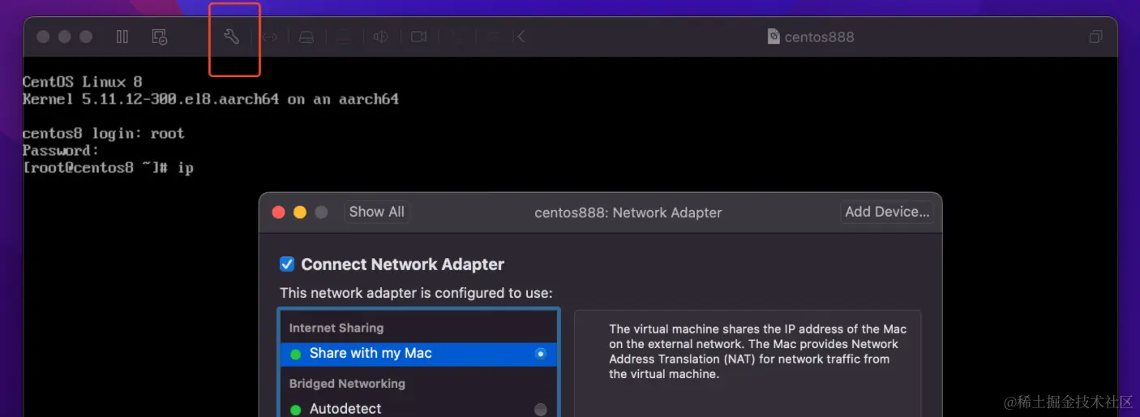Select the Autodetect bridged networking radio button

click(x=541, y=410)
